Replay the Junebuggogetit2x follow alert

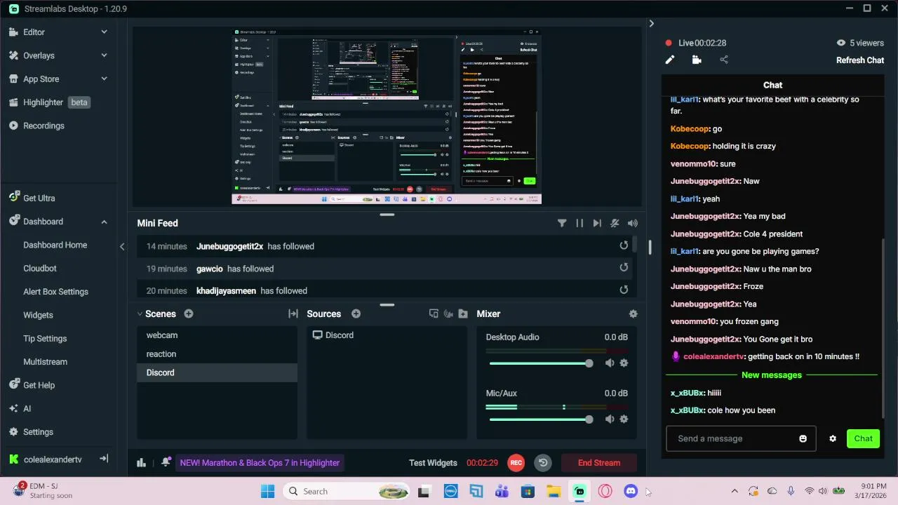(624, 245)
